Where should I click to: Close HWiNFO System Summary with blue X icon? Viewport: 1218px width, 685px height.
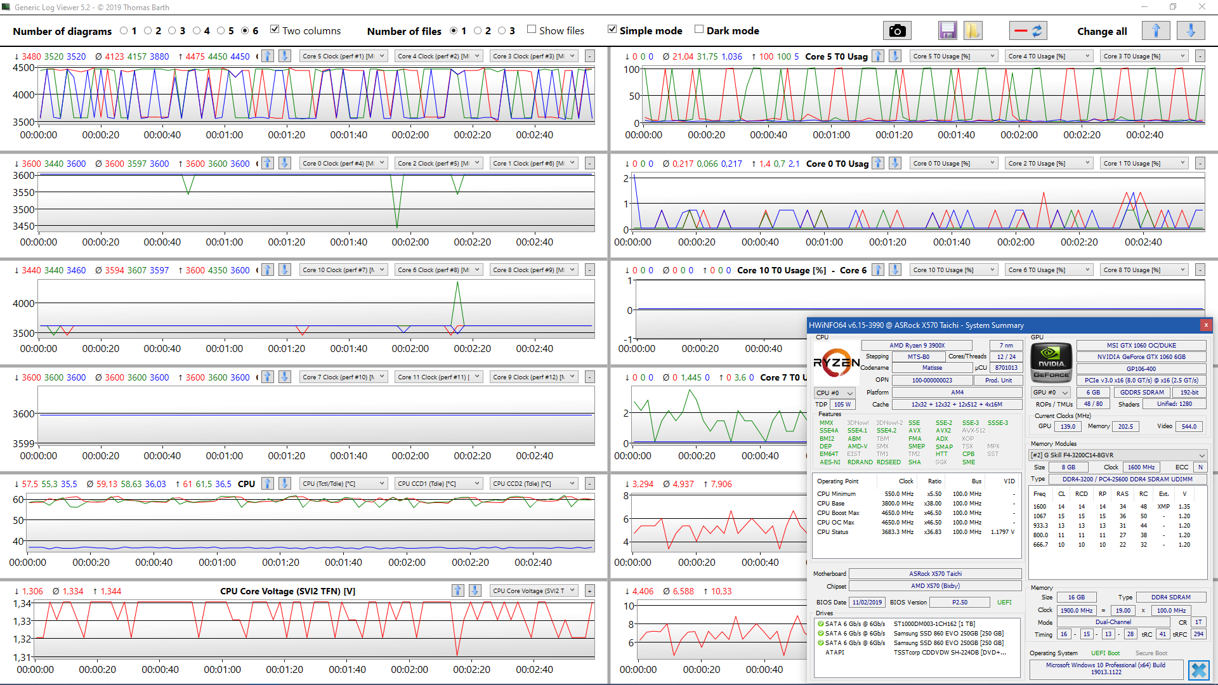pos(1198,670)
